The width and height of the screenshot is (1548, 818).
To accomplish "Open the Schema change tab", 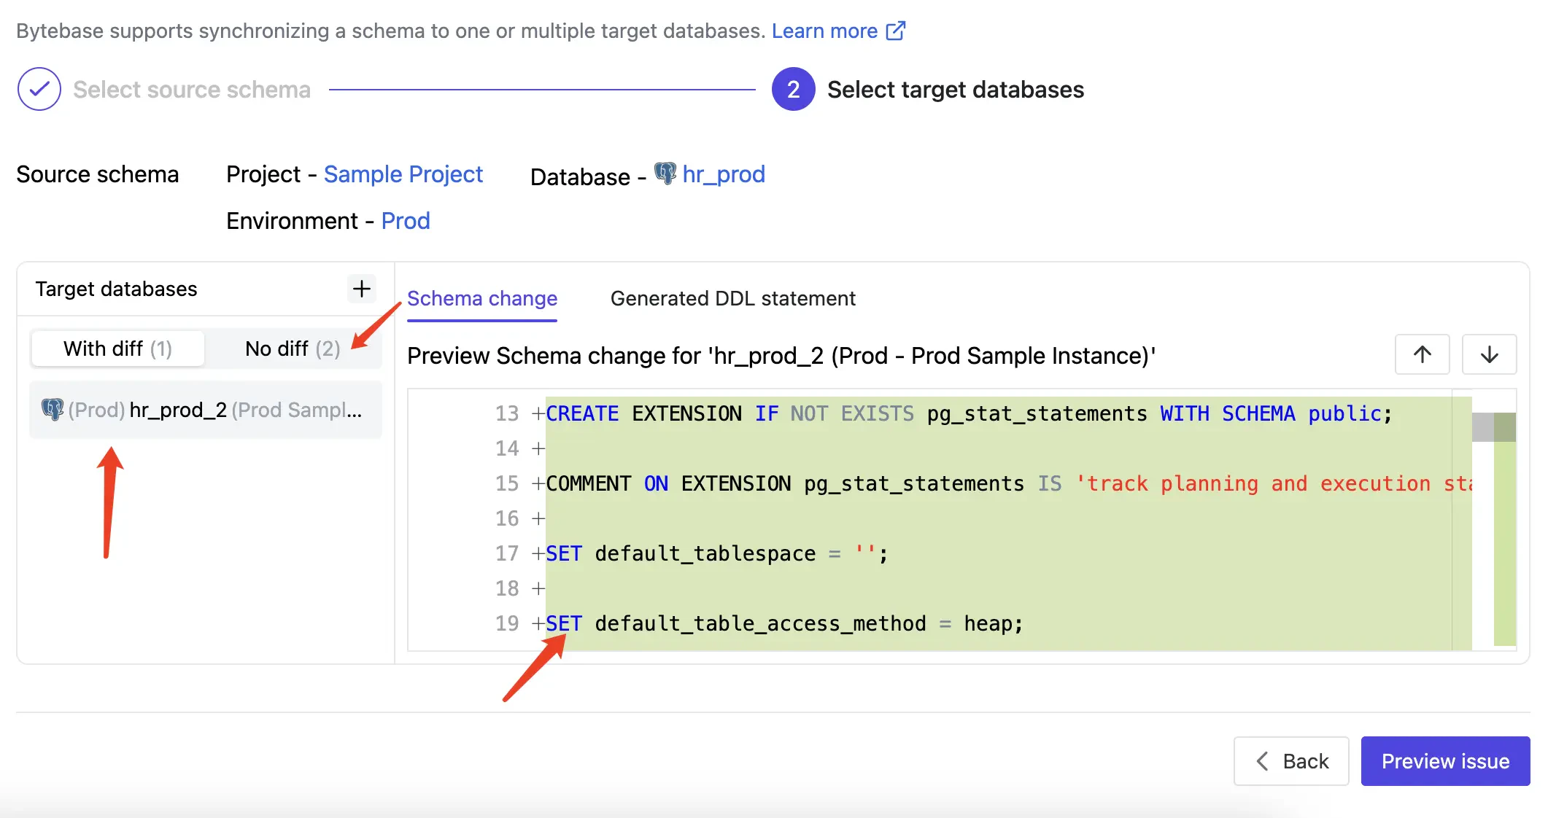I will tap(482, 298).
